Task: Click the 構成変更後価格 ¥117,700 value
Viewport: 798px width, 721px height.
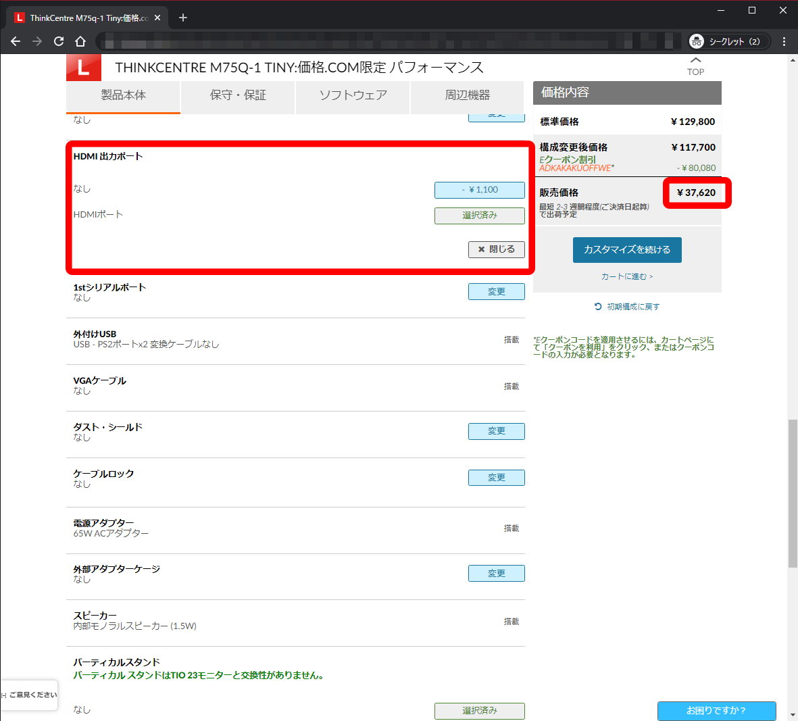Action: (693, 147)
